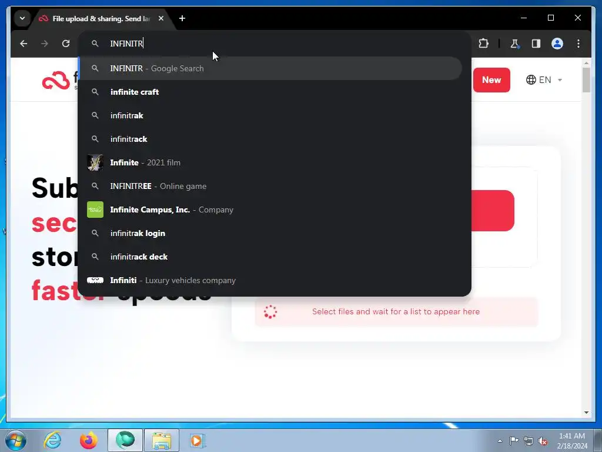602x452 pixels.
Task: Show hidden tray icons arrow
Action: click(500, 441)
